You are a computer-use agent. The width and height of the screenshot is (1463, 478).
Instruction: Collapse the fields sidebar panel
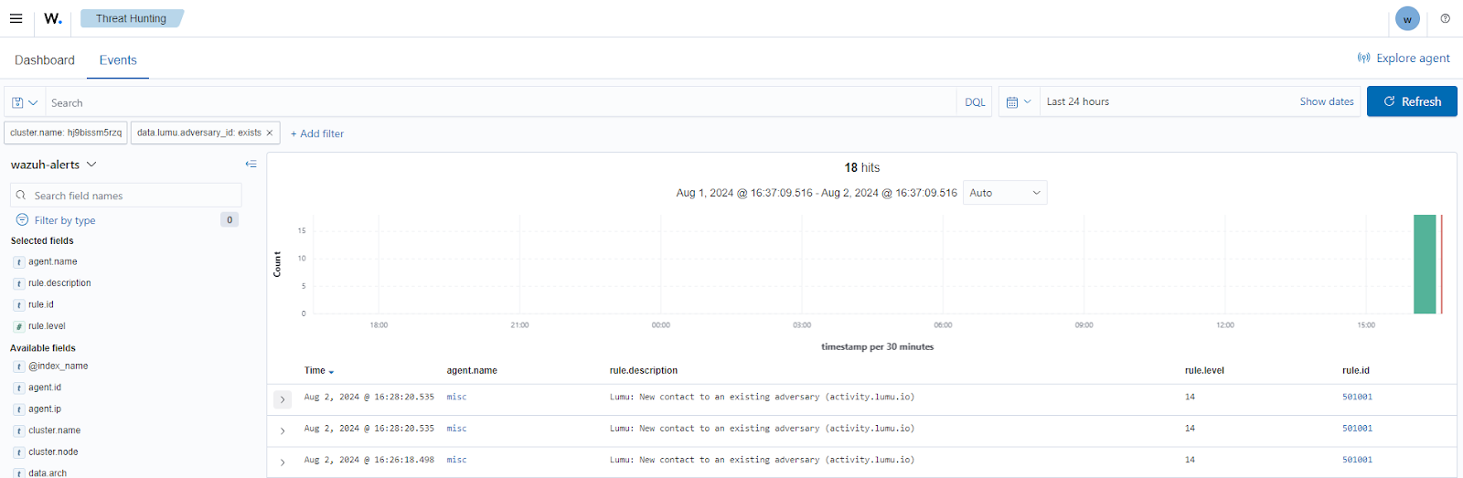(x=251, y=165)
